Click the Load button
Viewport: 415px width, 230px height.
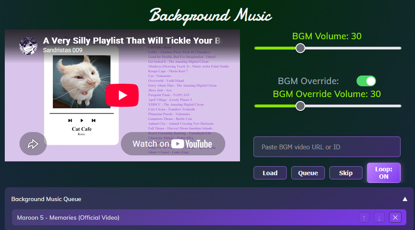pos(270,173)
